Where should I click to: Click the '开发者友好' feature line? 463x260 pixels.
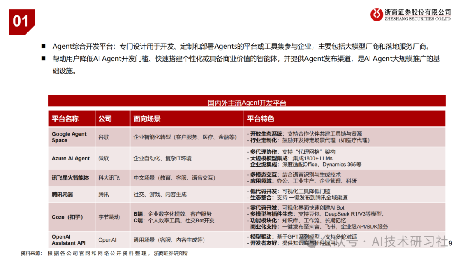(x=292, y=243)
